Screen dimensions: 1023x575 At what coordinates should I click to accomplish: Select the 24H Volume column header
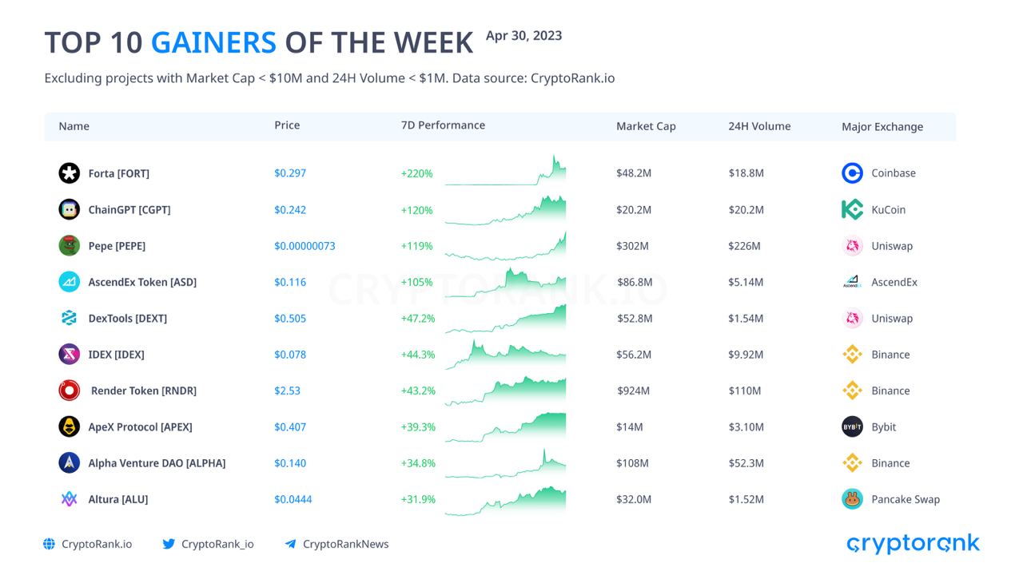click(759, 126)
